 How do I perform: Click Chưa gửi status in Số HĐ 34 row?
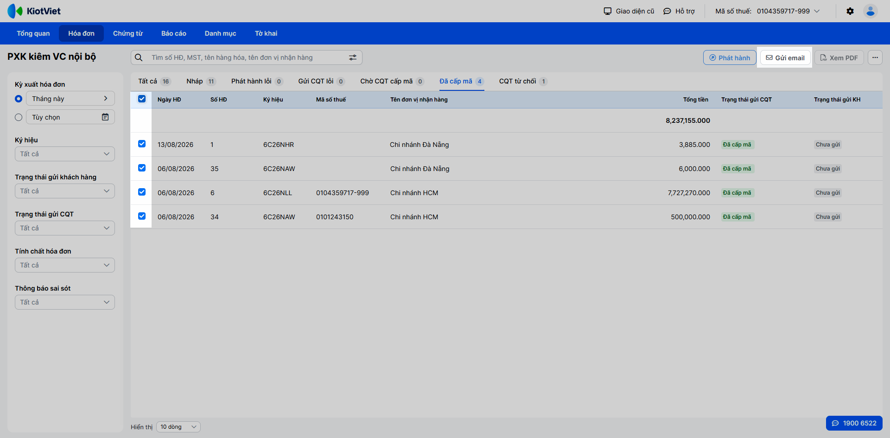(828, 217)
